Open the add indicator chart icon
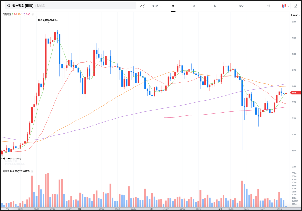Viewport: 302px width, 211px height. 143,6
